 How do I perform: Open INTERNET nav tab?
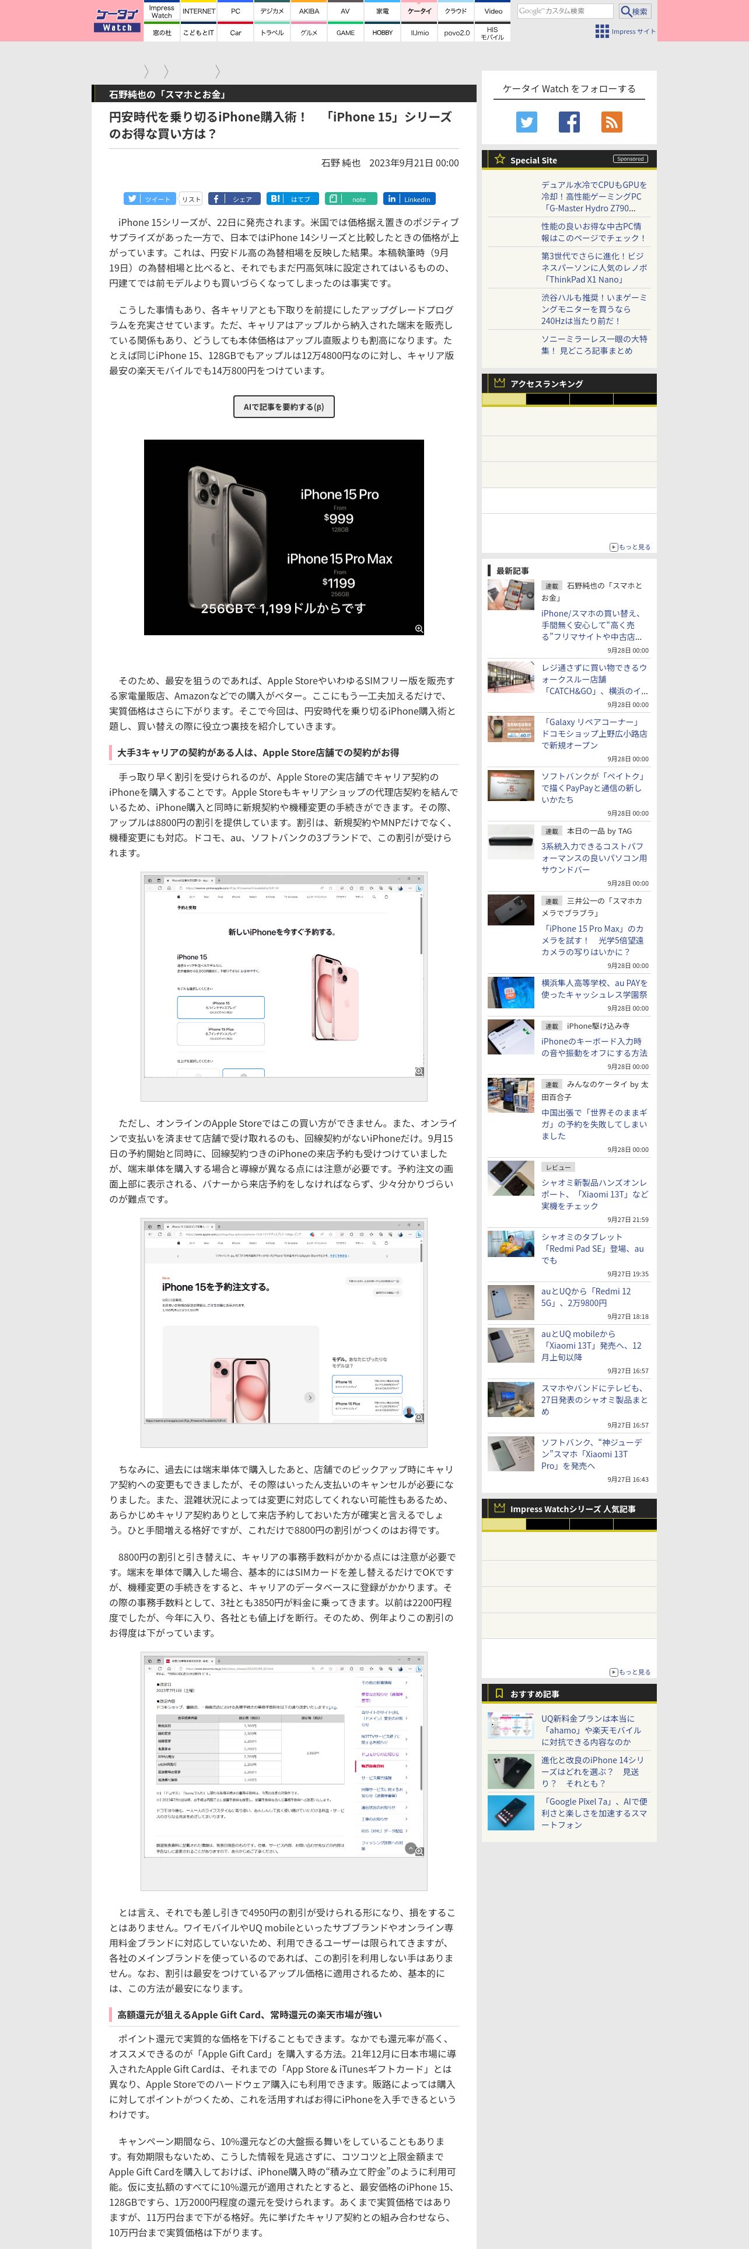click(x=199, y=11)
